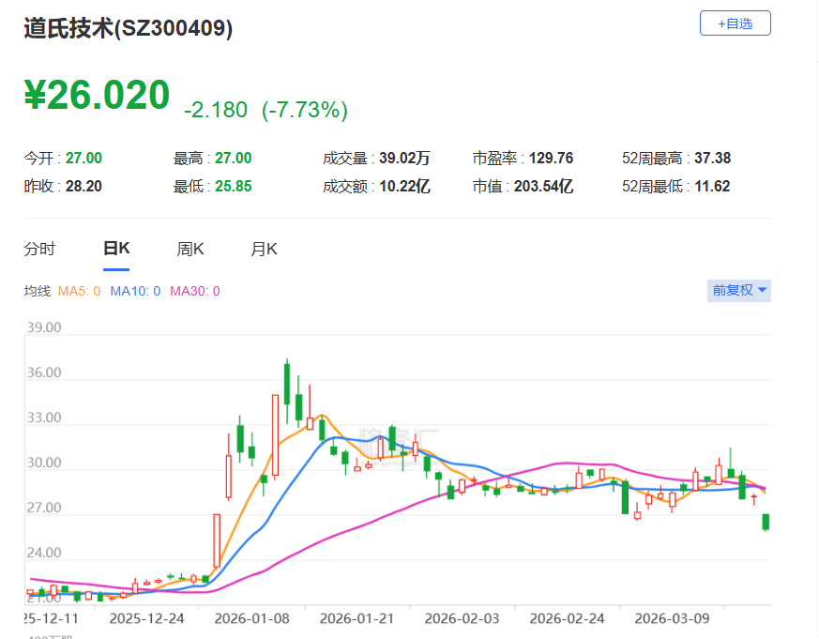819x639 pixels.
Task: Select the tallest green candle near 36.00
Action: [x=287, y=384]
